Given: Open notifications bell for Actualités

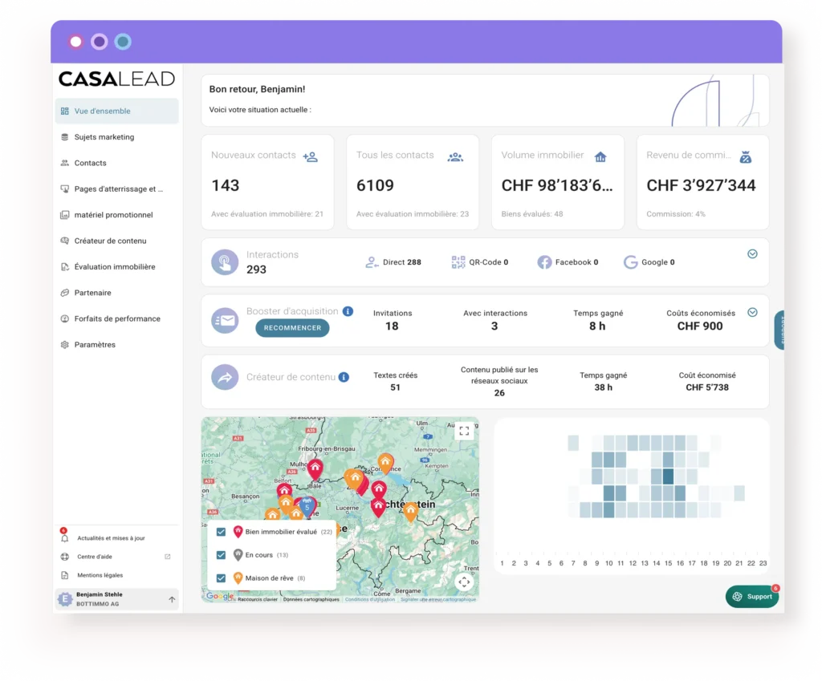Looking at the screenshot, I should 65,538.
